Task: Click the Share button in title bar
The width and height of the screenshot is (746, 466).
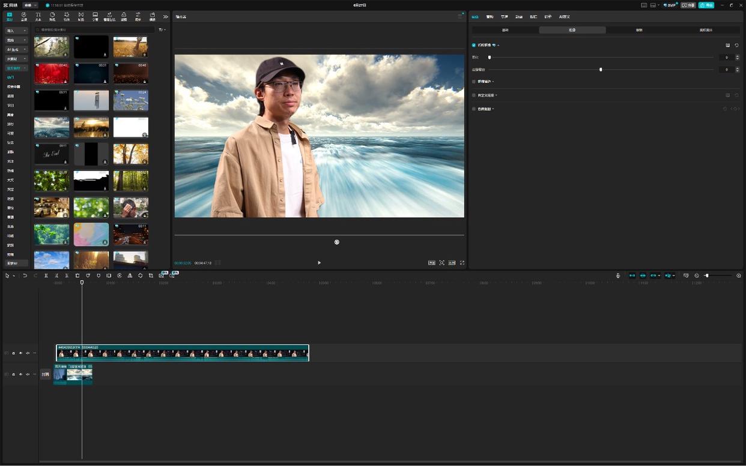Action: pos(688,5)
